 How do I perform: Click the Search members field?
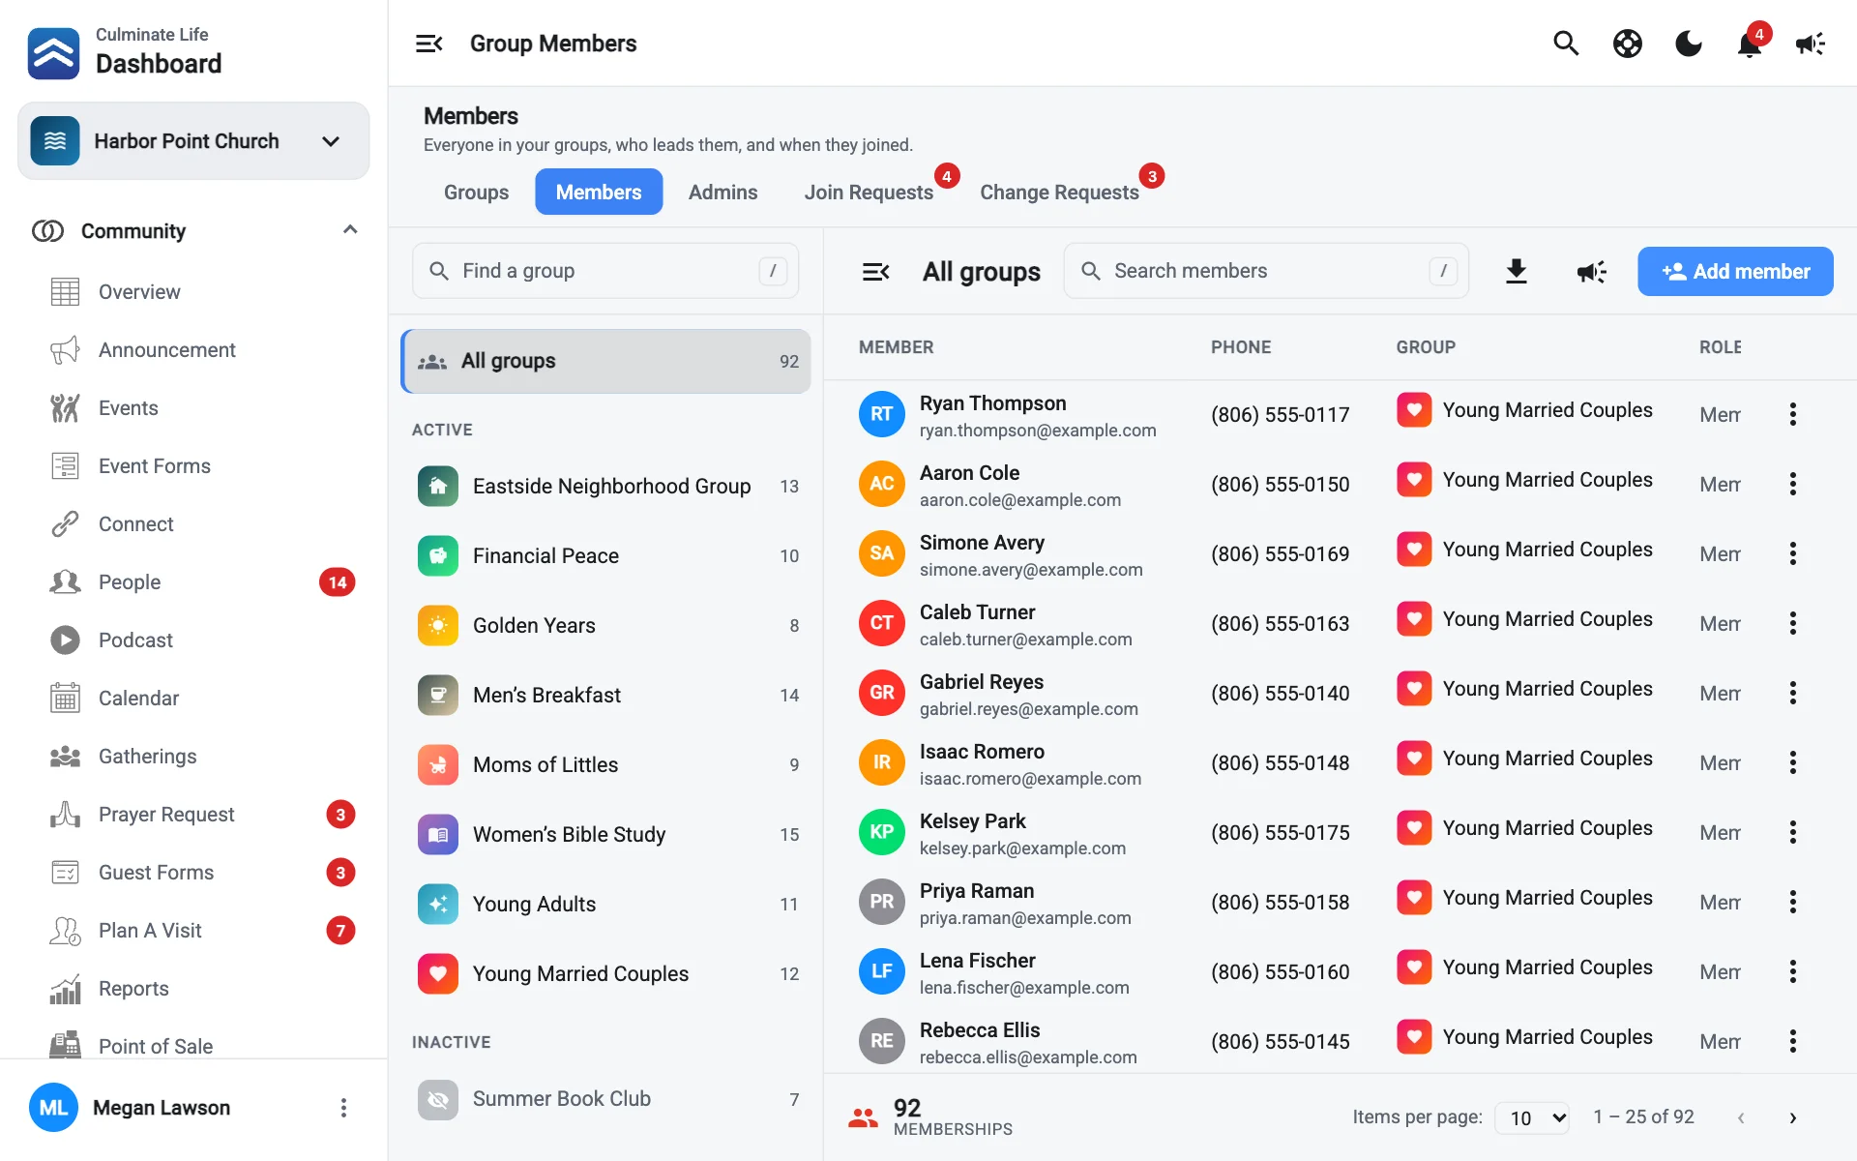[1266, 271]
